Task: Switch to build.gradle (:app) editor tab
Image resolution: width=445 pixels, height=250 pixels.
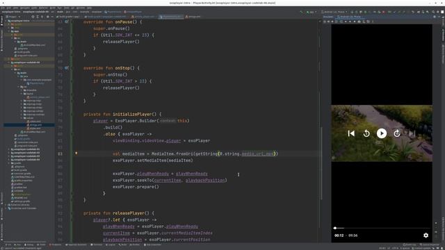Action: point(68,17)
